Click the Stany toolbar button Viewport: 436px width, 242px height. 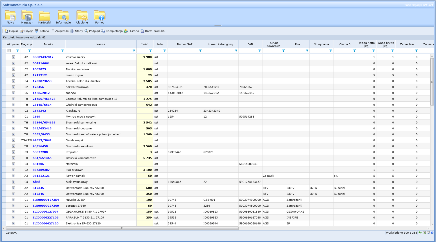[76, 31]
